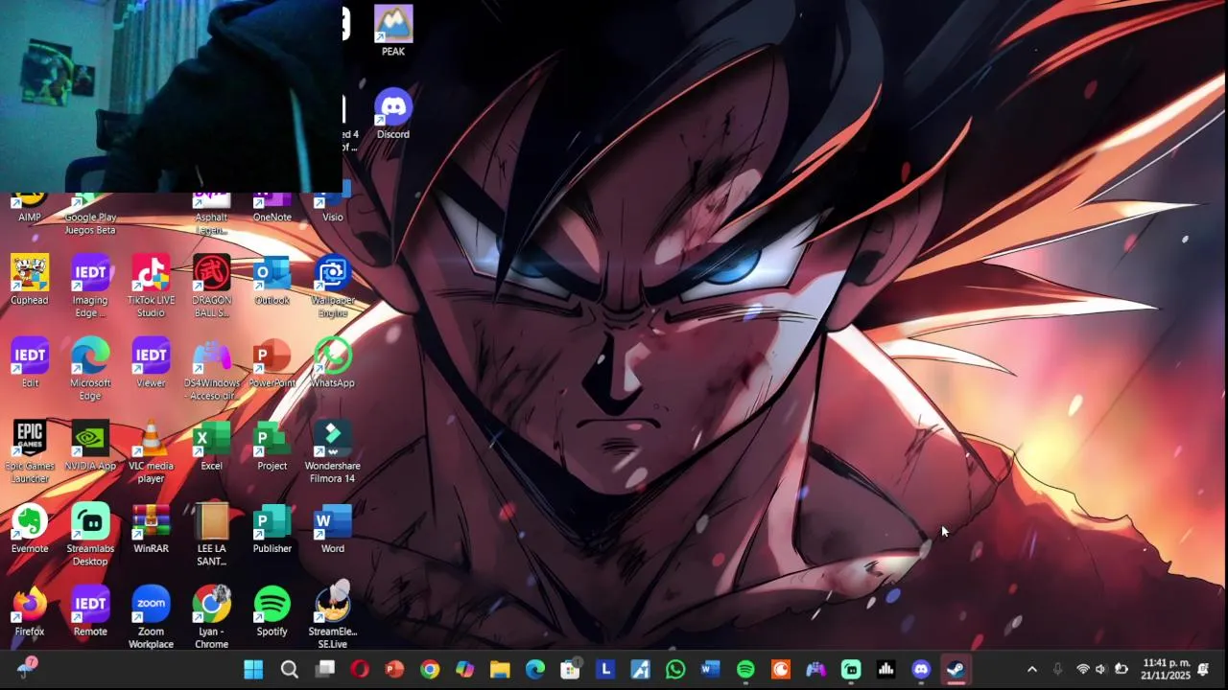Screen dimensions: 1228x690
Task: Open WhatsApp from the taskbar
Action: click(x=675, y=669)
